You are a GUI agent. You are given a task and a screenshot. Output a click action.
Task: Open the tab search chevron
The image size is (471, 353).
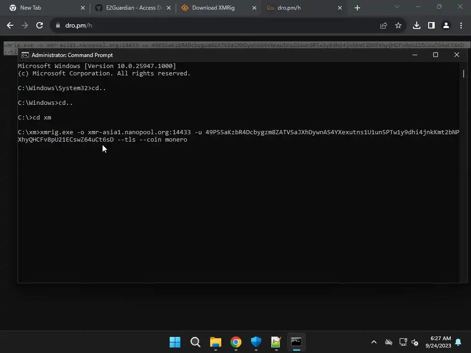point(397,6)
